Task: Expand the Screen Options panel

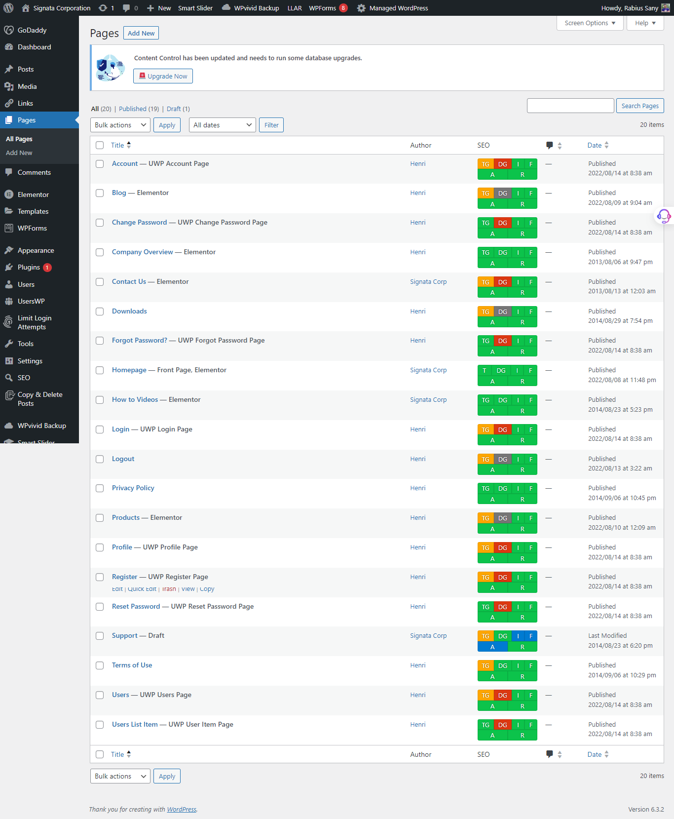Action: click(590, 23)
